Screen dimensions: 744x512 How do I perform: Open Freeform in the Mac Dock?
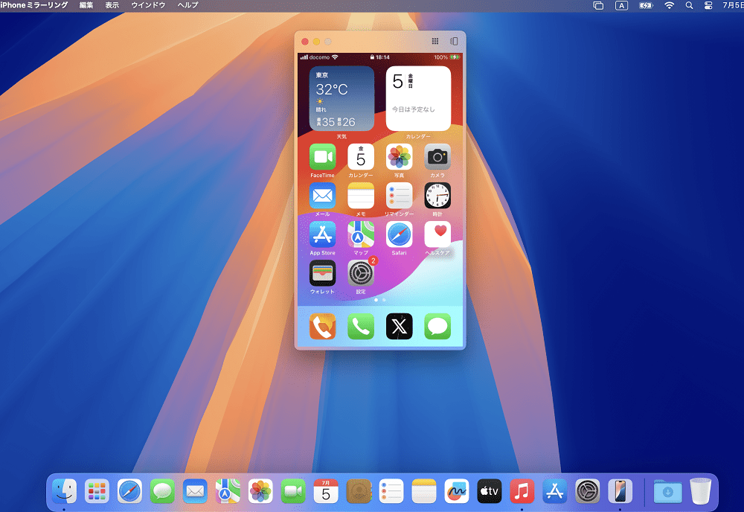(457, 491)
